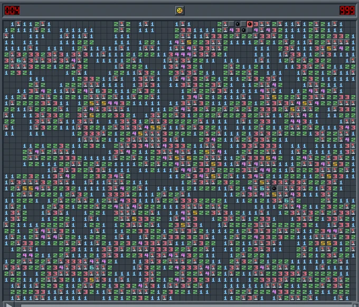Click teal 6 two cells left of isolated mine

point(262,188)
